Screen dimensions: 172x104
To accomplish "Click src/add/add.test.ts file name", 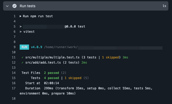I will tap(43, 63).
